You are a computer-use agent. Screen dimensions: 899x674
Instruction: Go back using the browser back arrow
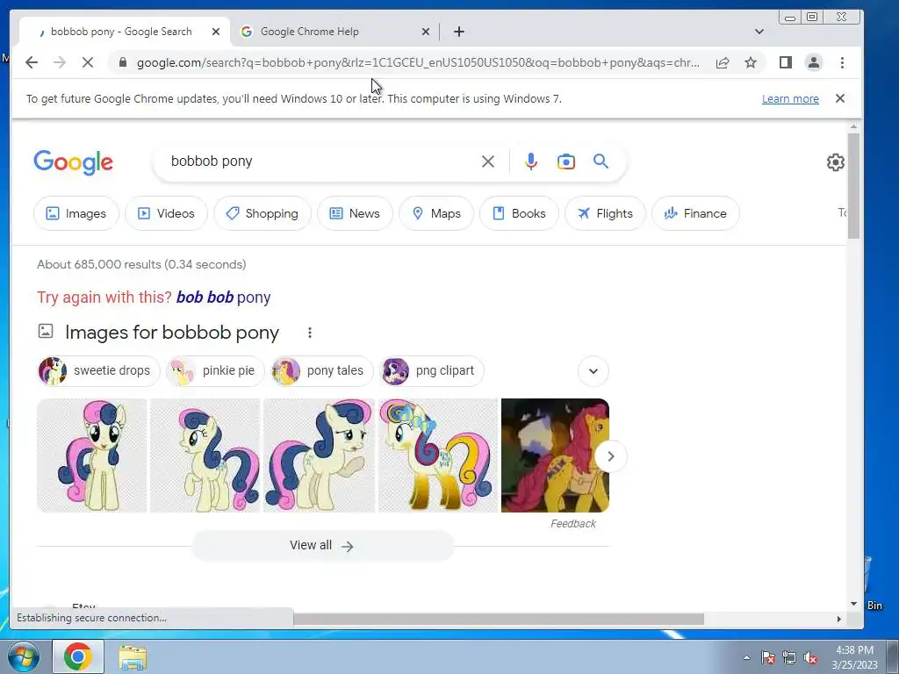point(32,62)
